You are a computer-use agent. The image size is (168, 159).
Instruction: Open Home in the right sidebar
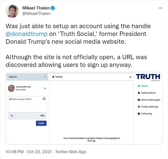tap(143, 86)
